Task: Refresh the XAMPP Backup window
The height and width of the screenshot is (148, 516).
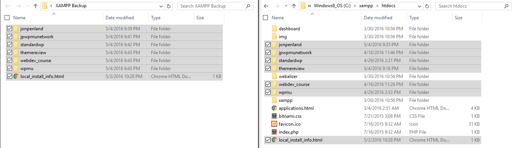Action: 169,6
